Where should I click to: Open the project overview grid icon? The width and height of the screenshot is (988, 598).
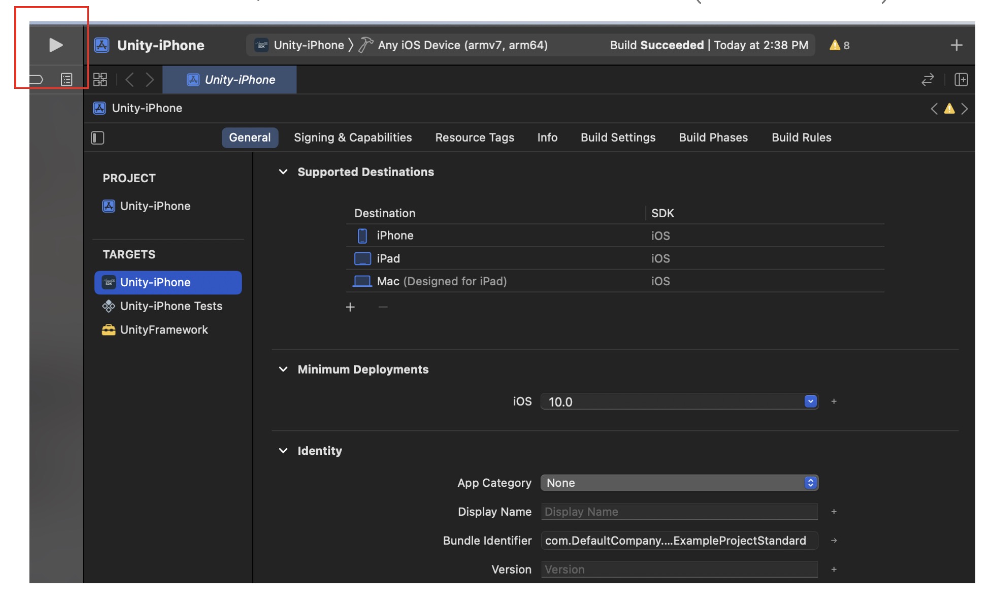[100, 79]
